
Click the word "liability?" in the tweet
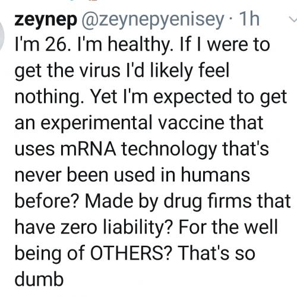(x=137, y=228)
